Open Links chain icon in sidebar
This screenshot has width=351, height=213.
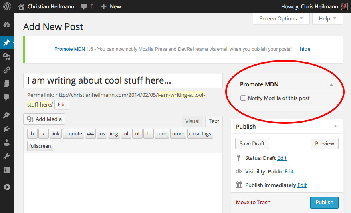7,70
